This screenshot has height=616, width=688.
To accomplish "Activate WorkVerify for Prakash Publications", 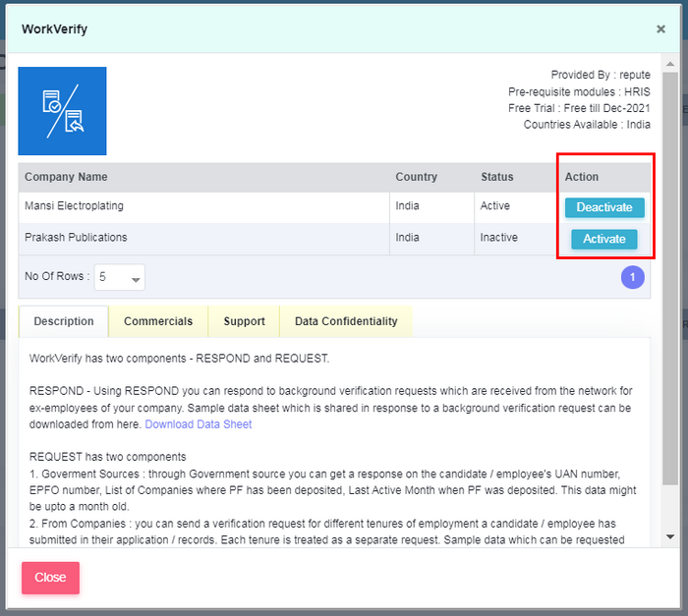I will (604, 239).
